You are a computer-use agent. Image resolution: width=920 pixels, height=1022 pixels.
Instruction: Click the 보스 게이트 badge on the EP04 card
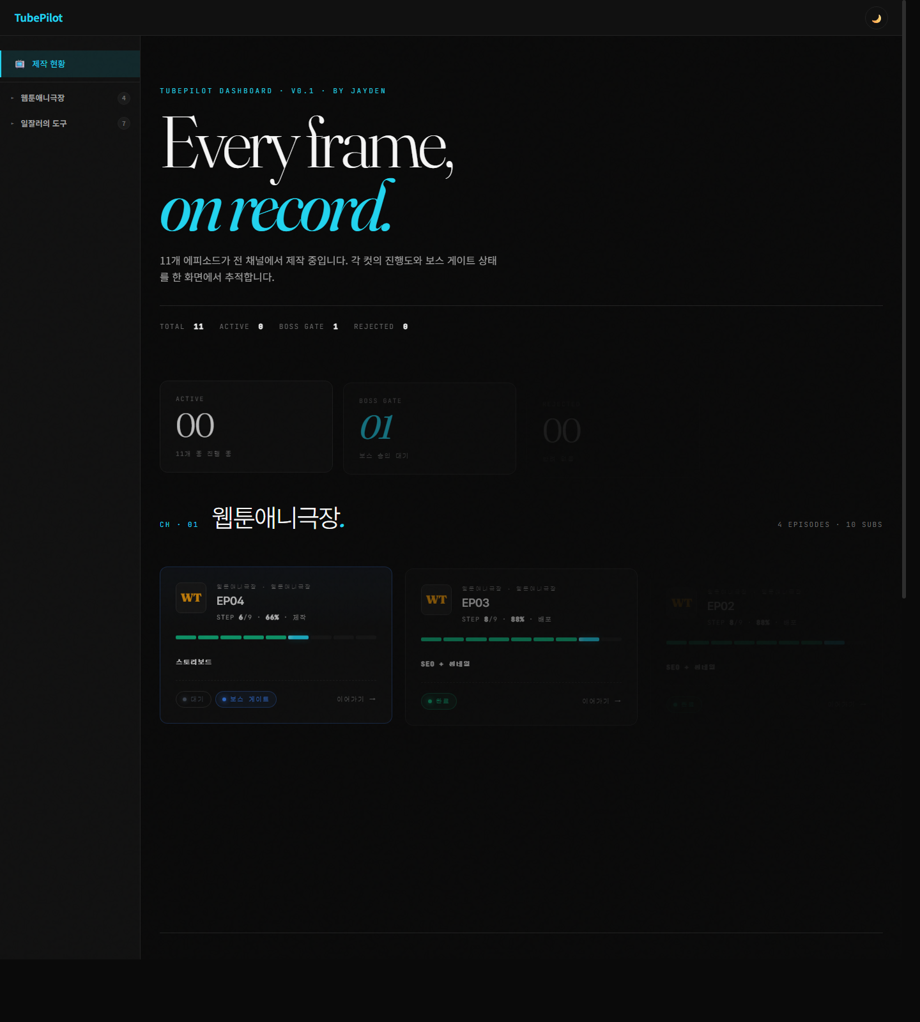[x=246, y=699]
